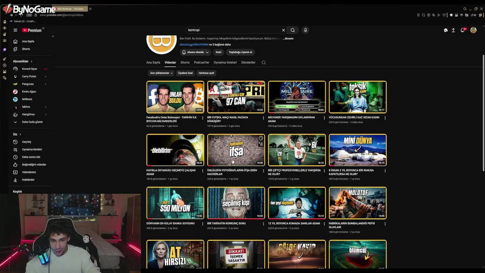Open the Abone olundu subscription dropdown
Image resolution: width=485 pixels, height=273 pixels.
click(196, 52)
